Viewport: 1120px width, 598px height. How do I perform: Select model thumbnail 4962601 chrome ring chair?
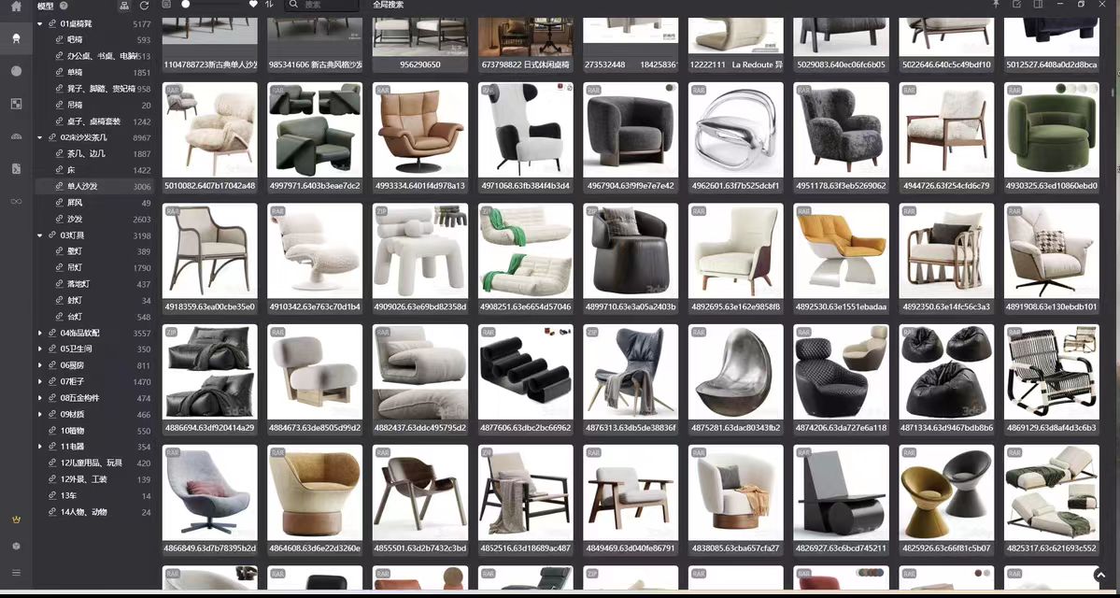point(736,130)
